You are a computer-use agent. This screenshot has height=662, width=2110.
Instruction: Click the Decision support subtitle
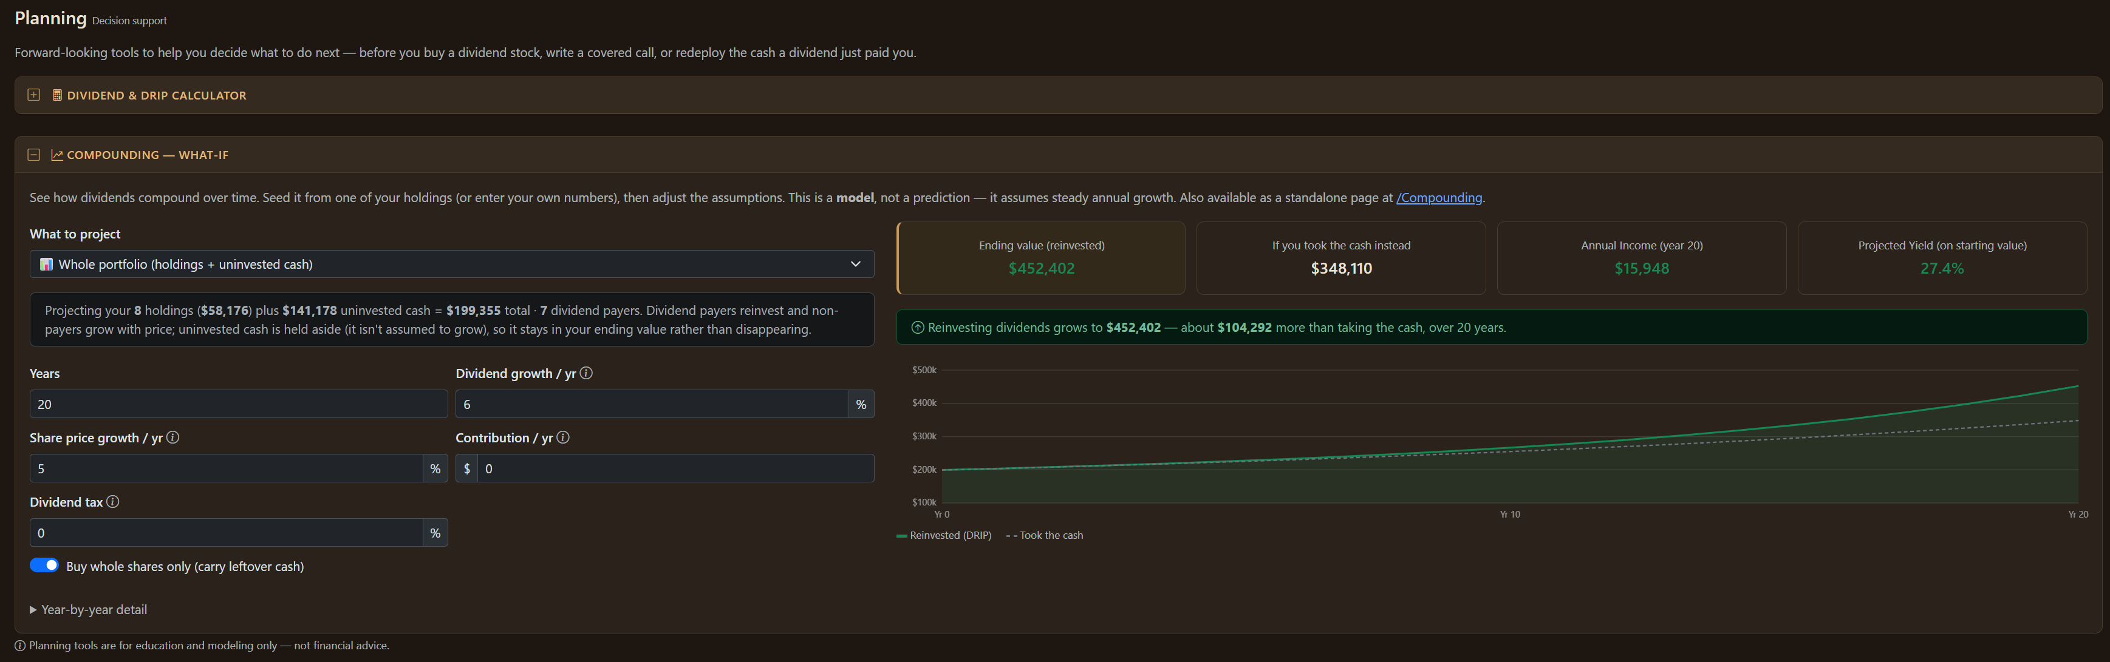(129, 21)
